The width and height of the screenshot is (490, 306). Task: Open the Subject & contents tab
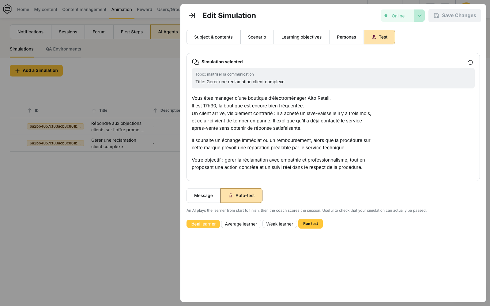click(213, 37)
